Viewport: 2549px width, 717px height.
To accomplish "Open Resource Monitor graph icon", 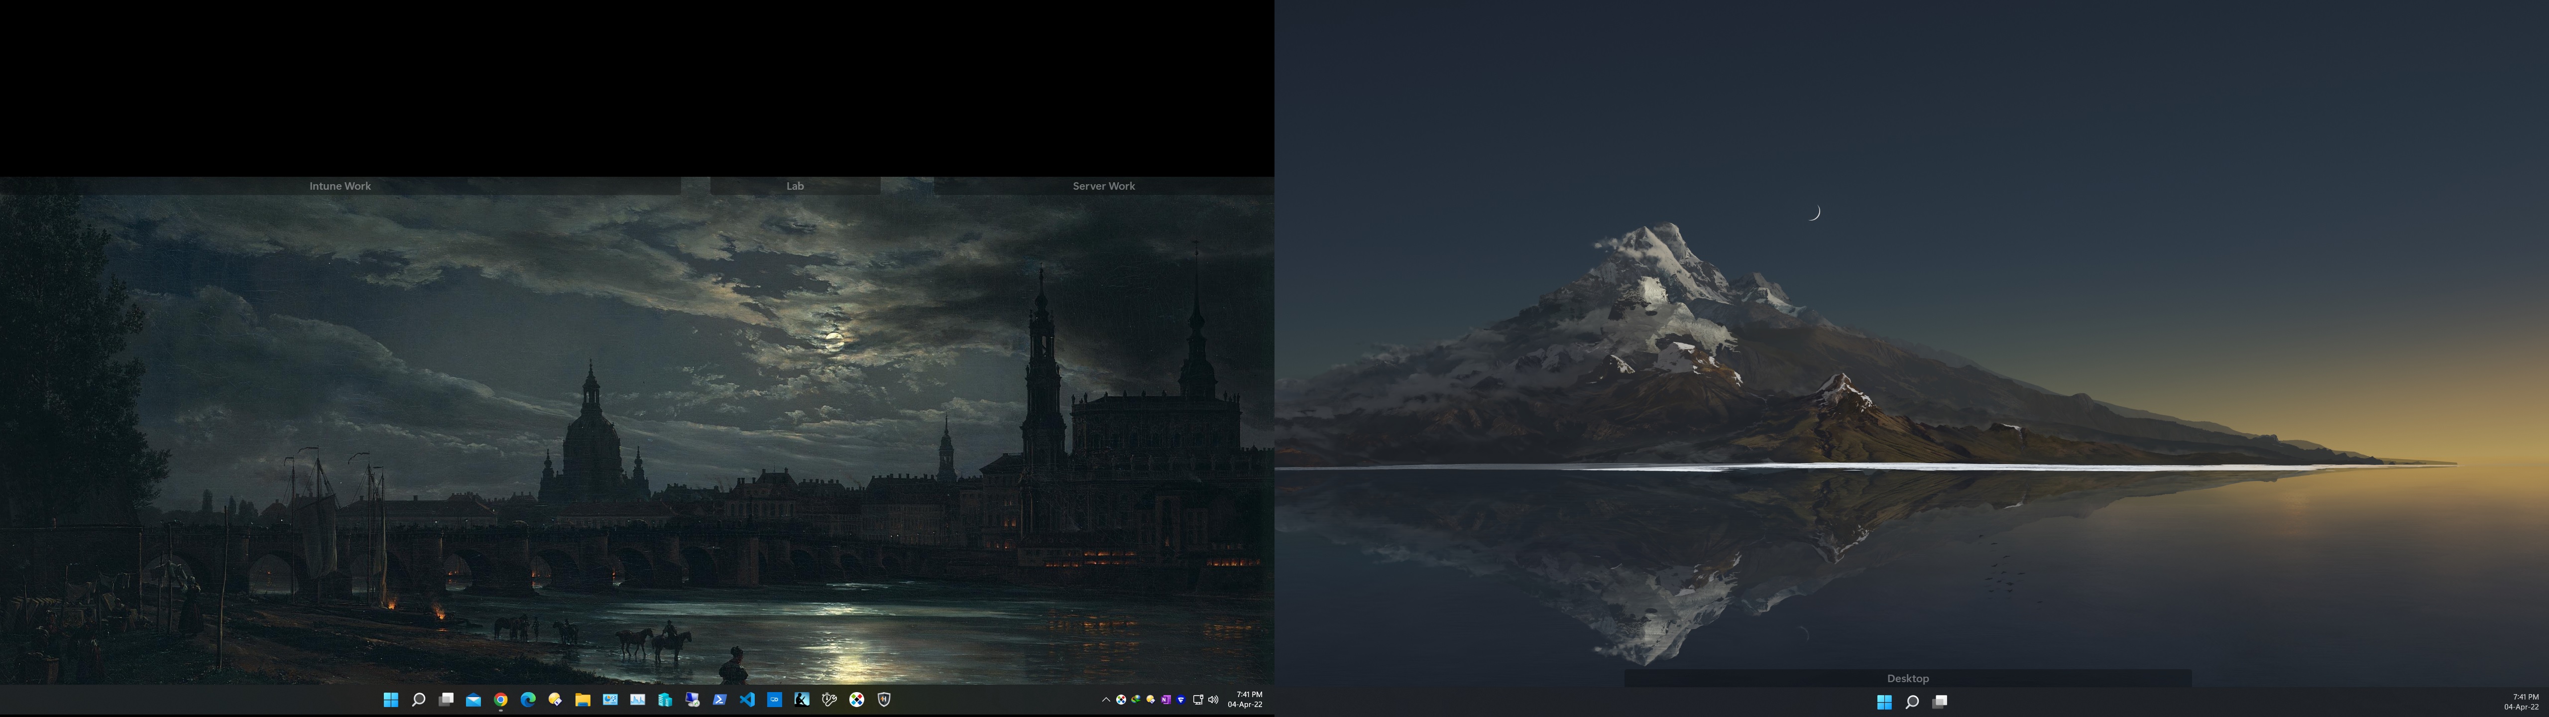I will point(638,699).
